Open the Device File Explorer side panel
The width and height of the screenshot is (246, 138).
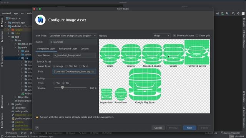244,118
